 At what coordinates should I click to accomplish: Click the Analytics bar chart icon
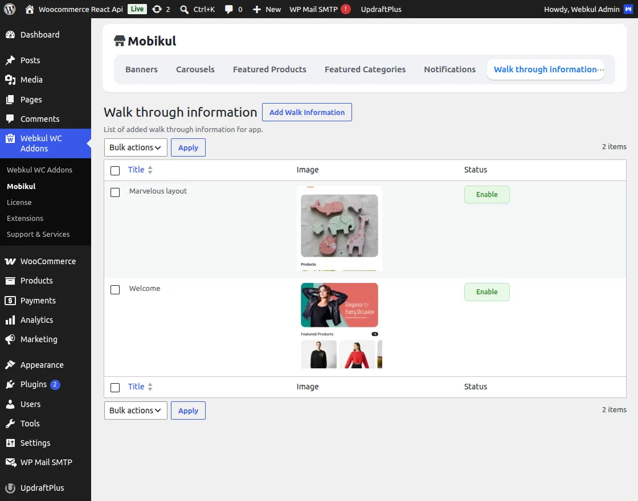pos(10,320)
